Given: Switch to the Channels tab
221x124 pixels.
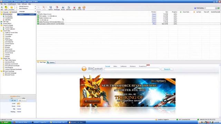Looking at the screenshot, I should point(4,12).
